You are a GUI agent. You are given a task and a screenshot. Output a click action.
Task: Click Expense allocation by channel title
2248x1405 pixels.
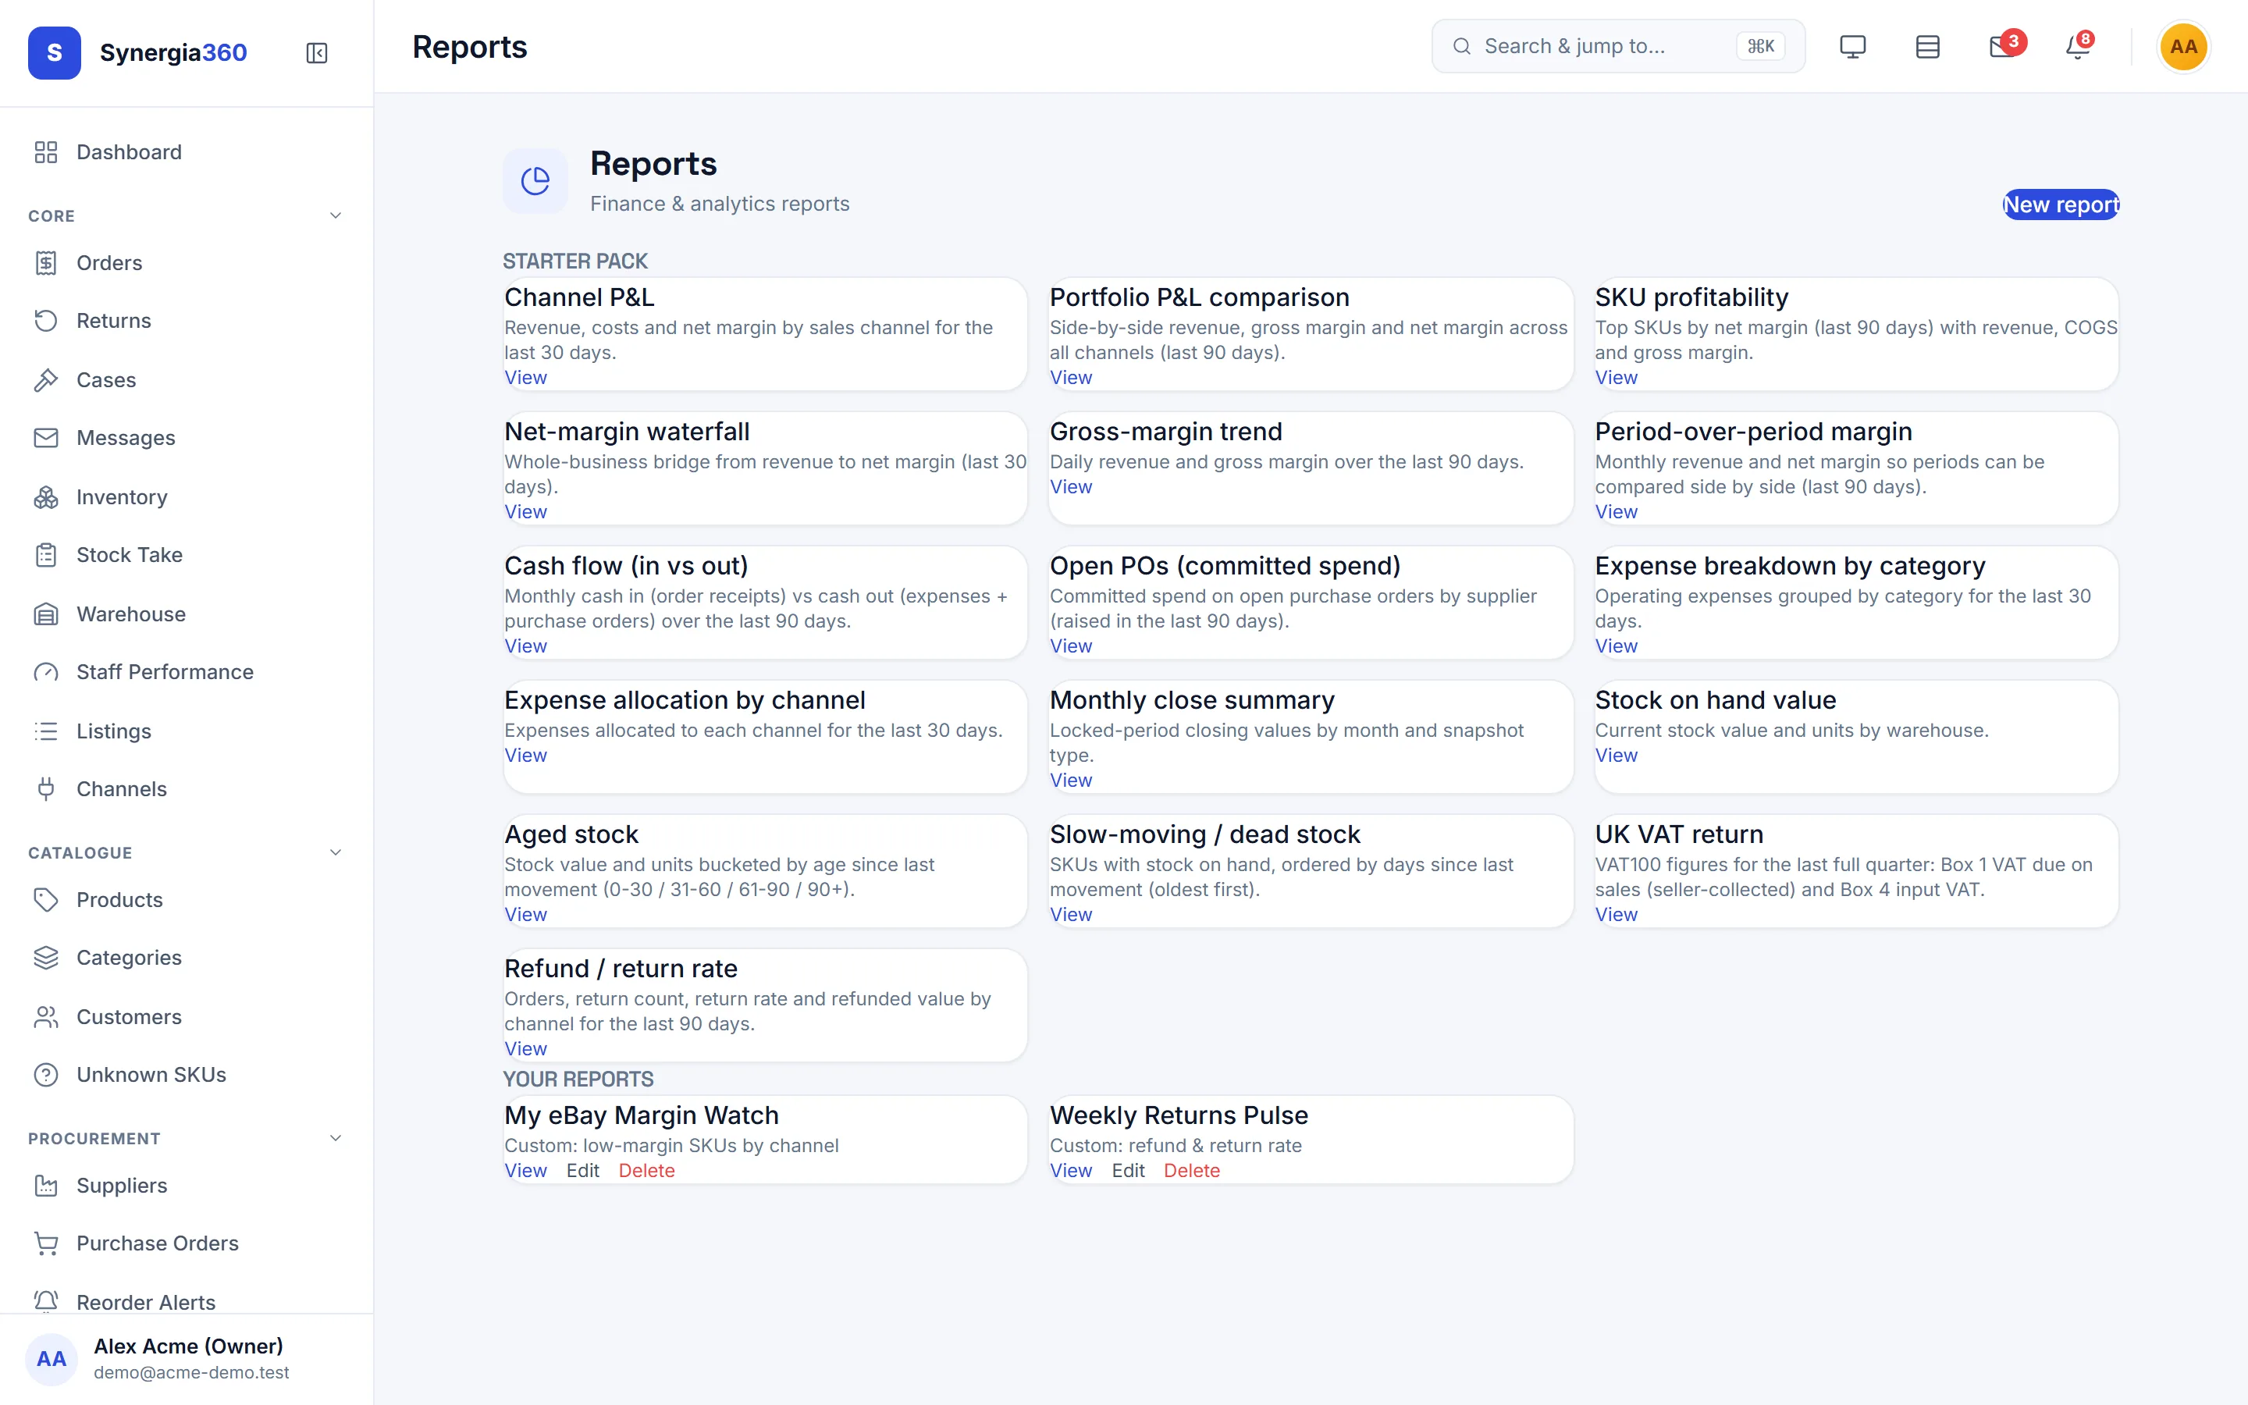pos(685,699)
